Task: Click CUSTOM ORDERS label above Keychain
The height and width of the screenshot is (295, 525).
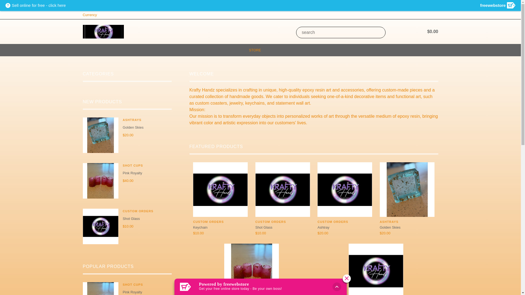Action: point(208,222)
